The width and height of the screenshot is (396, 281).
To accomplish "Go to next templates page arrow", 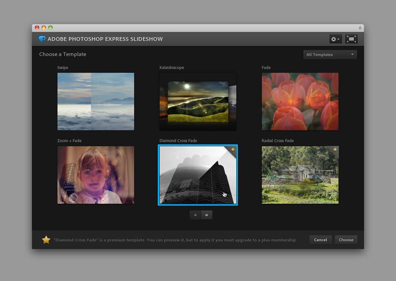I will point(207,215).
